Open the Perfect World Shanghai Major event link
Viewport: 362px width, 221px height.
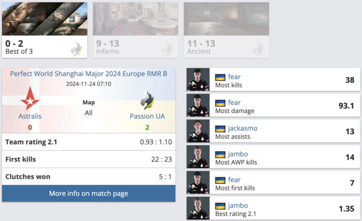tap(88, 74)
